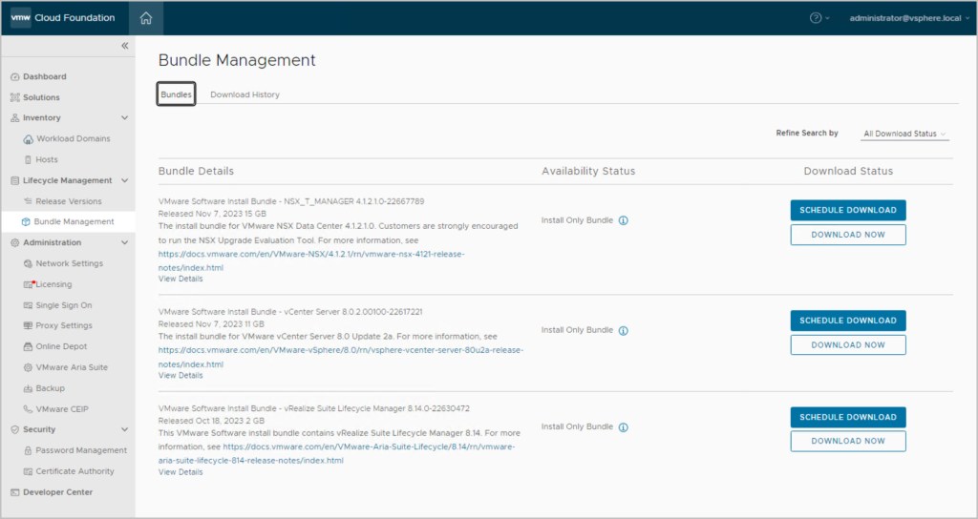The width and height of the screenshot is (978, 519).
Task: Click info icon beside vRealize bundle availability
Action: [x=624, y=427]
